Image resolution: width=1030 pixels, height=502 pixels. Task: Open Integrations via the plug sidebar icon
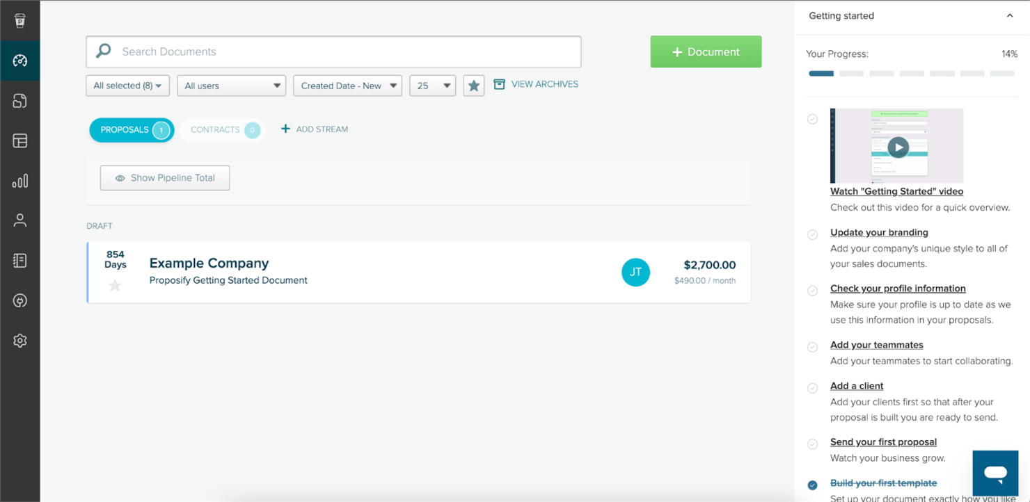(x=20, y=300)
